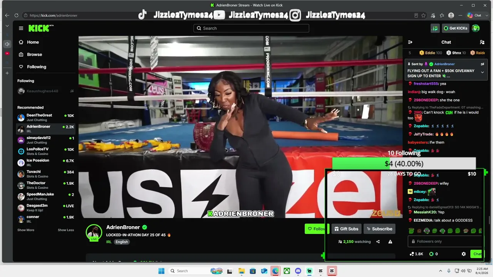The width and height of the screenshot is (493, 277).
Task: Open DeenTheGreat recommended channel
Action: point(45,117)
